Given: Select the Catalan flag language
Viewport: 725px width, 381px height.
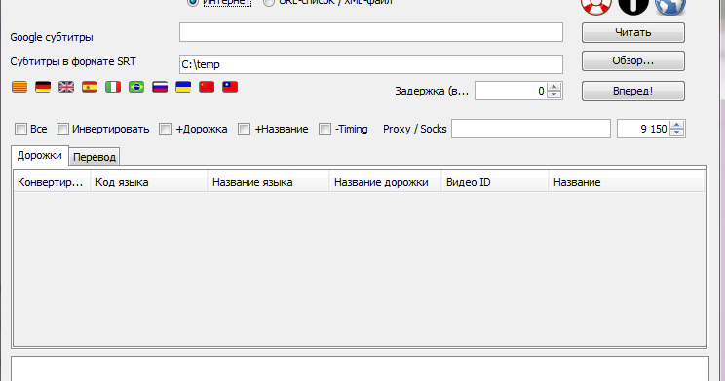Looking at the screenshot, I should [19, 87].
